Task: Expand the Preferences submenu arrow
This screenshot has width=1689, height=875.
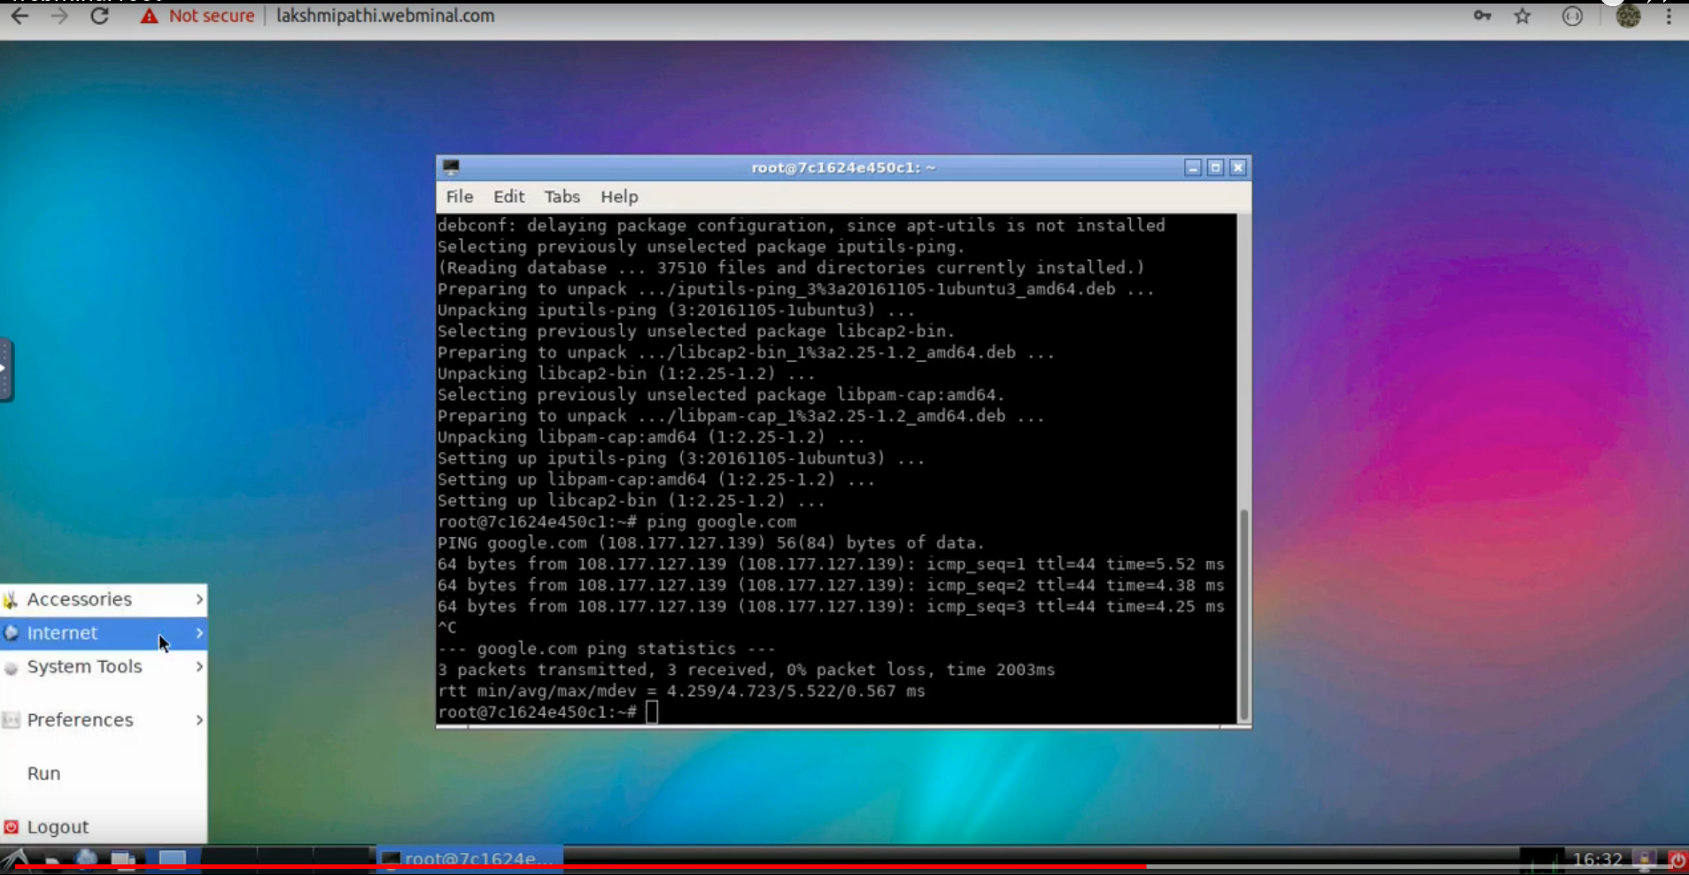Action: click(199, 720)
